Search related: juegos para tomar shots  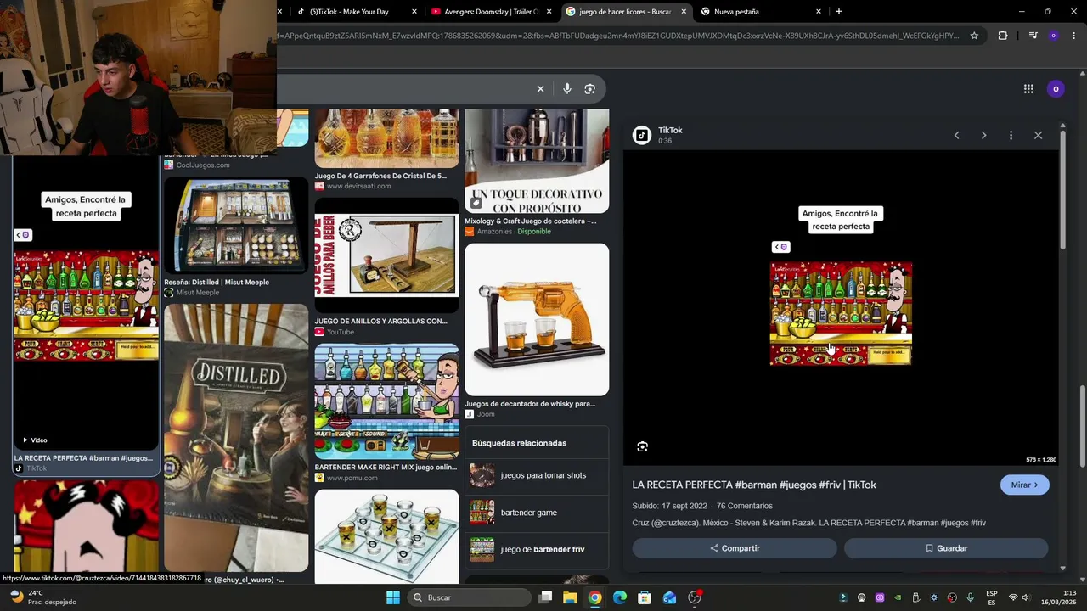(x=537, y=475)
